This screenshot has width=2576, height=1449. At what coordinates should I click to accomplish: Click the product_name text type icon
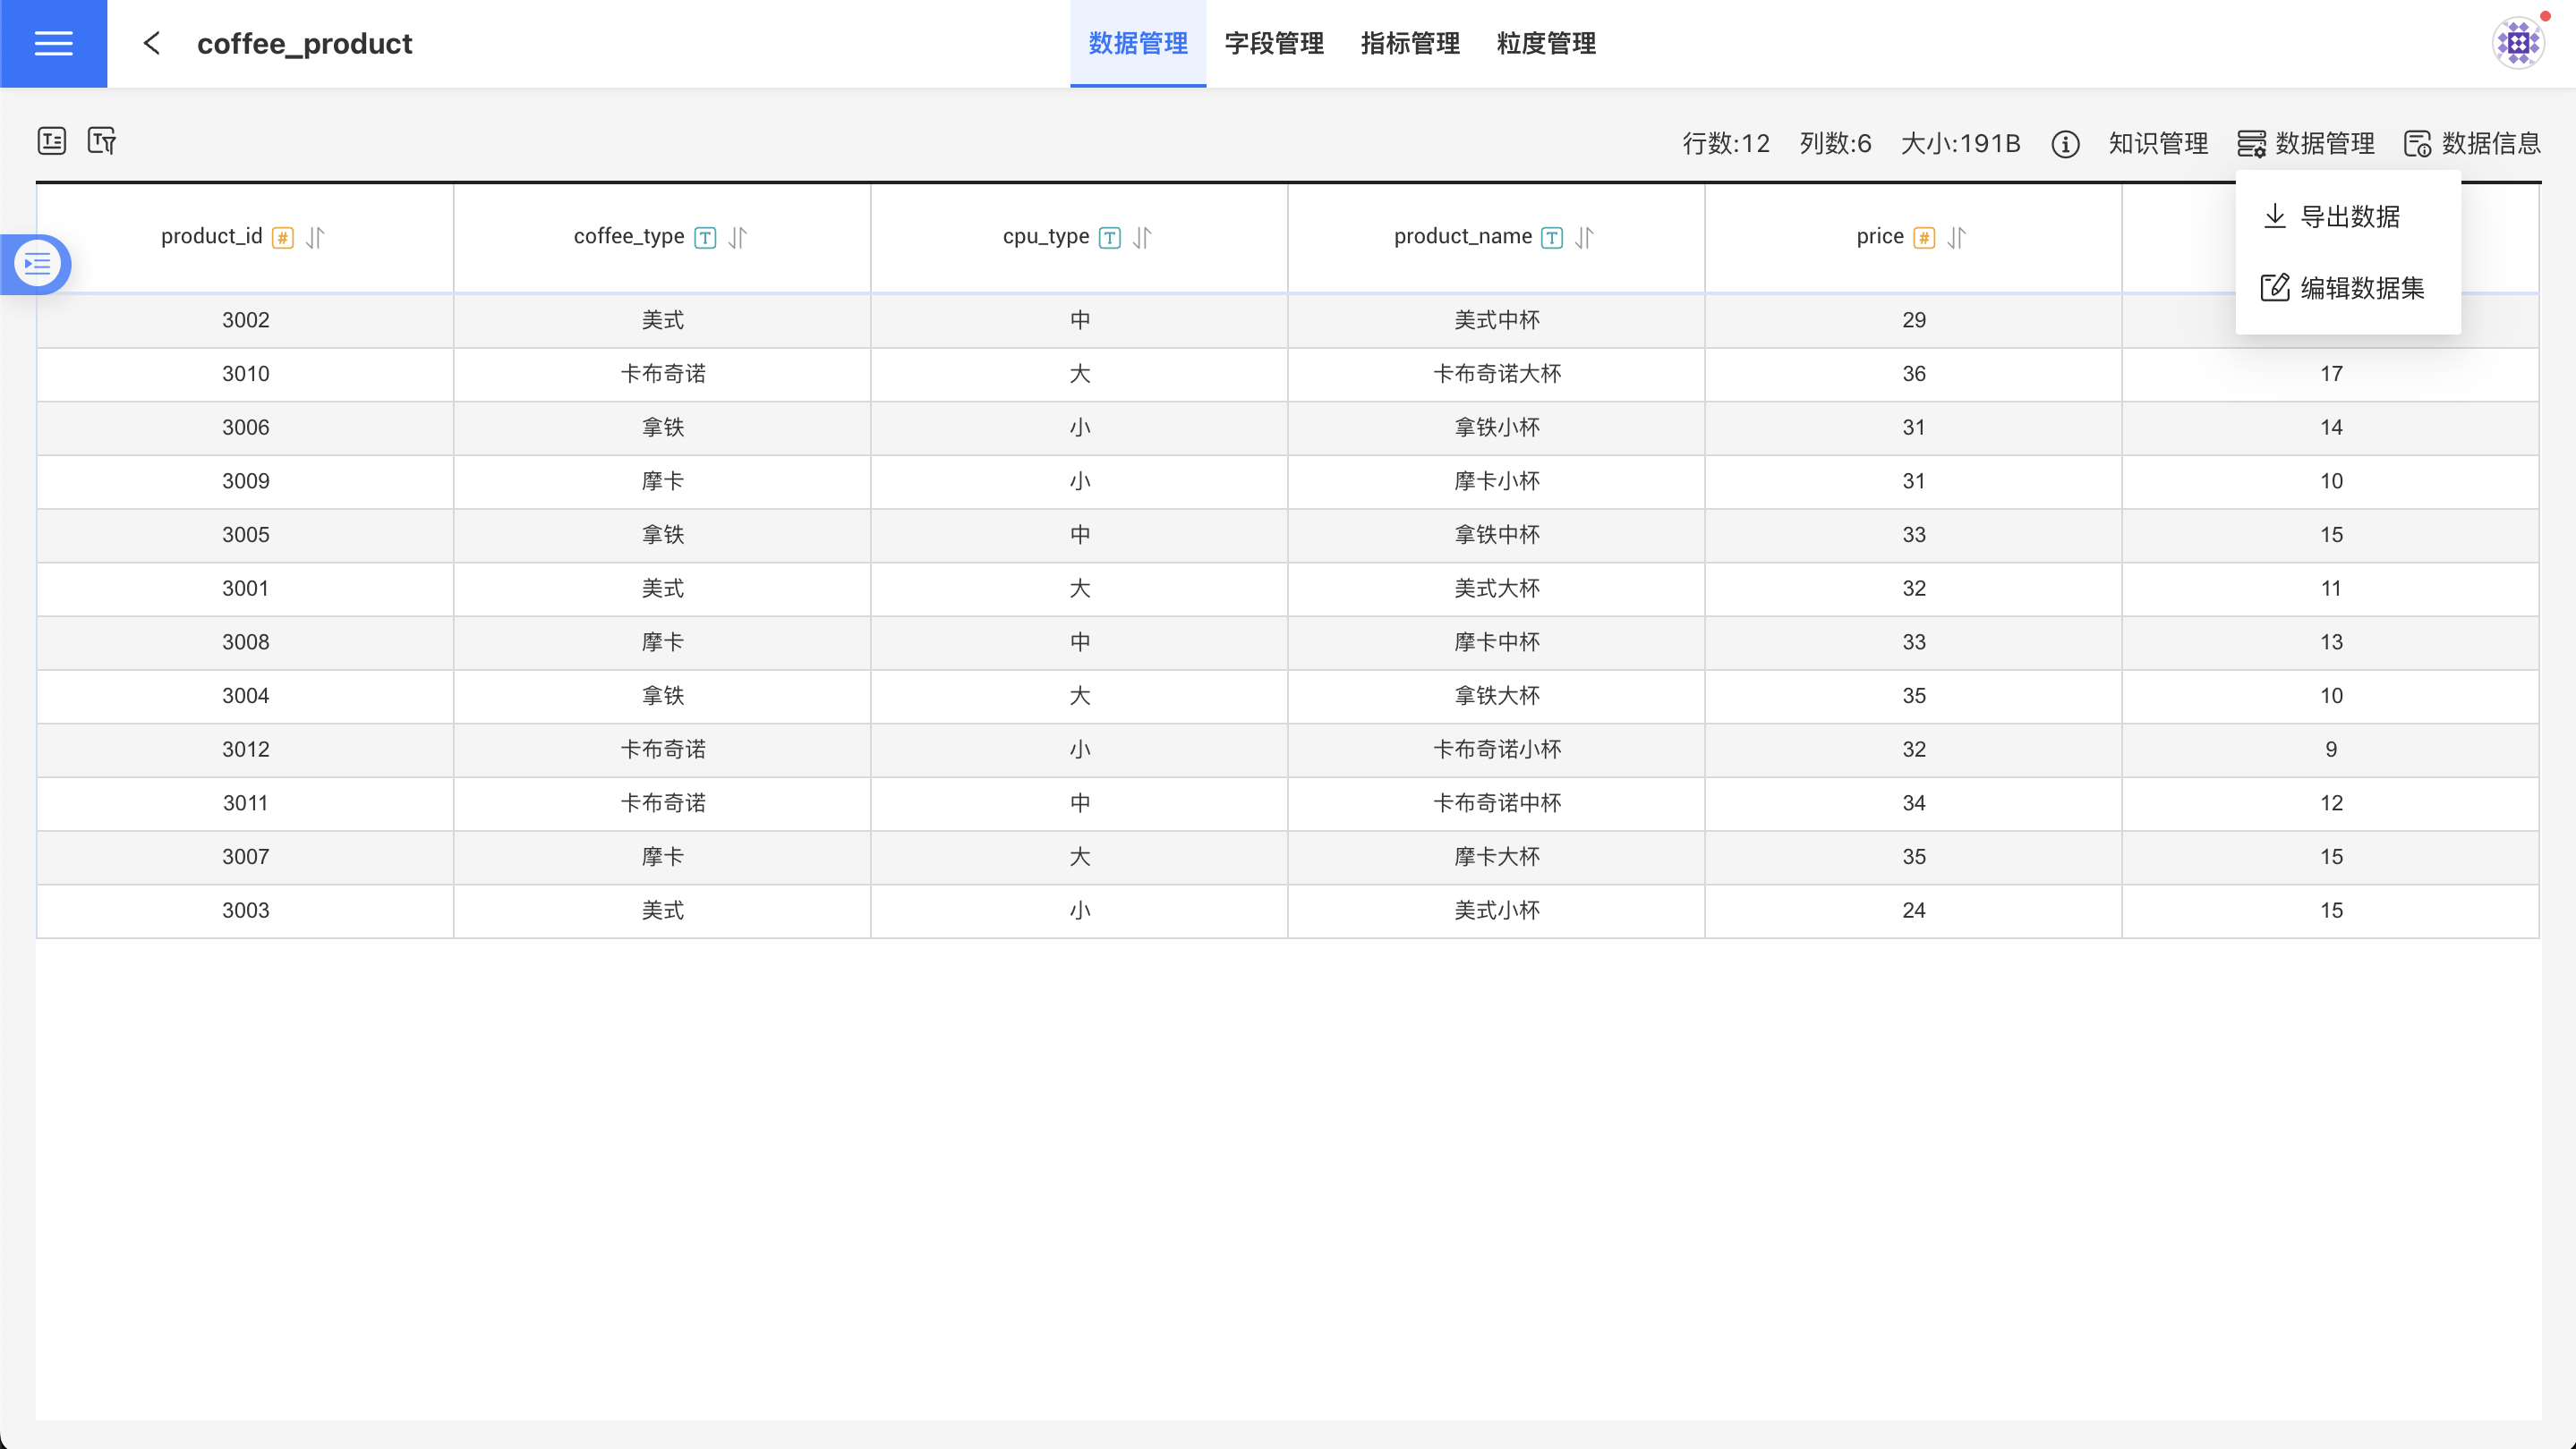coord(1551,238)
